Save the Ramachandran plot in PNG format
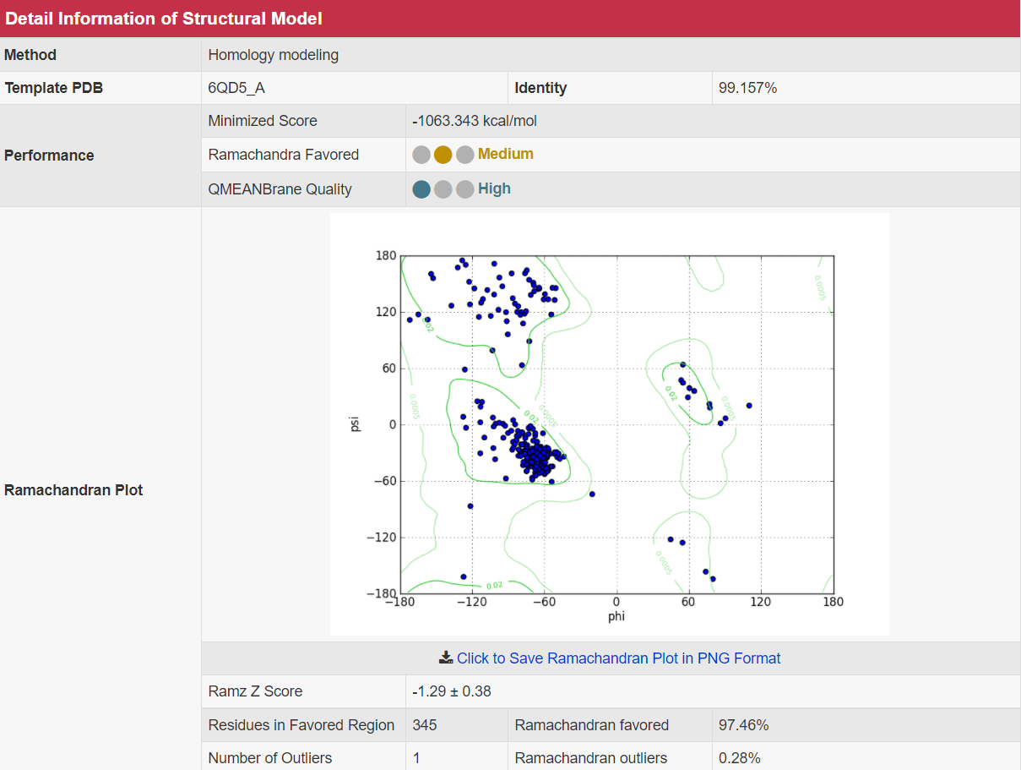Image resolution: width=1021 pixels, height=770 pixels. pyautogui.click(x=618, y=658)
